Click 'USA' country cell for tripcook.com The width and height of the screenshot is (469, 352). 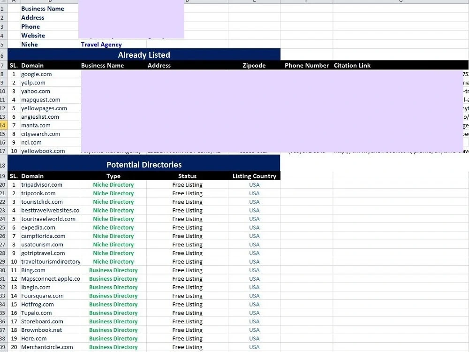click(x=254, y=193)
